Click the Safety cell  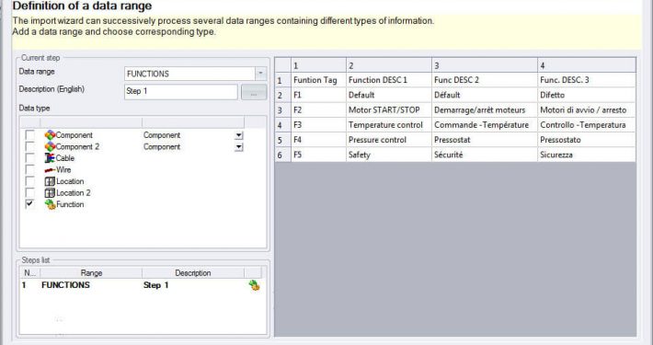tap(389, 155)
